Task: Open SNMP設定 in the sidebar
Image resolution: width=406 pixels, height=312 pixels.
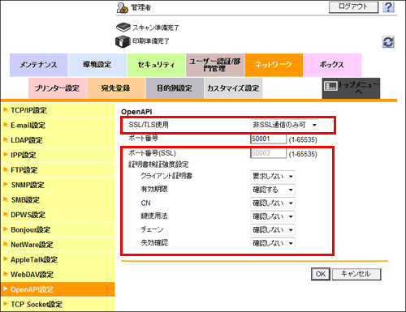Action: tap(58, 185)
